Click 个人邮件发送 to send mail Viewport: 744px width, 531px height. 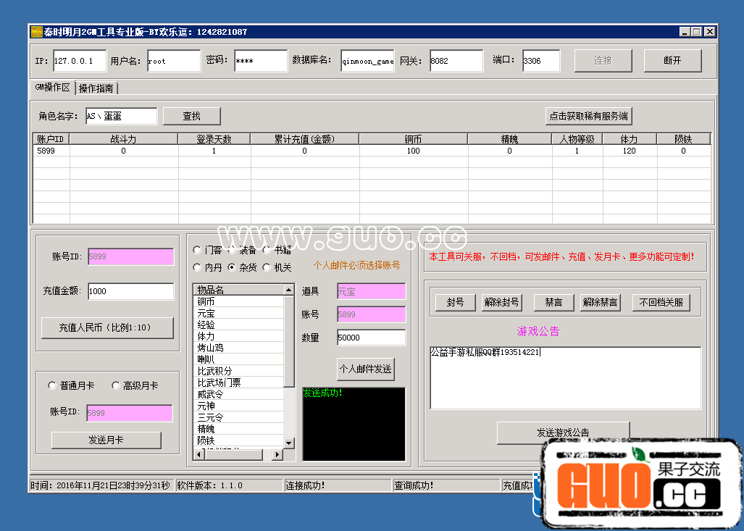click(366, 369)
